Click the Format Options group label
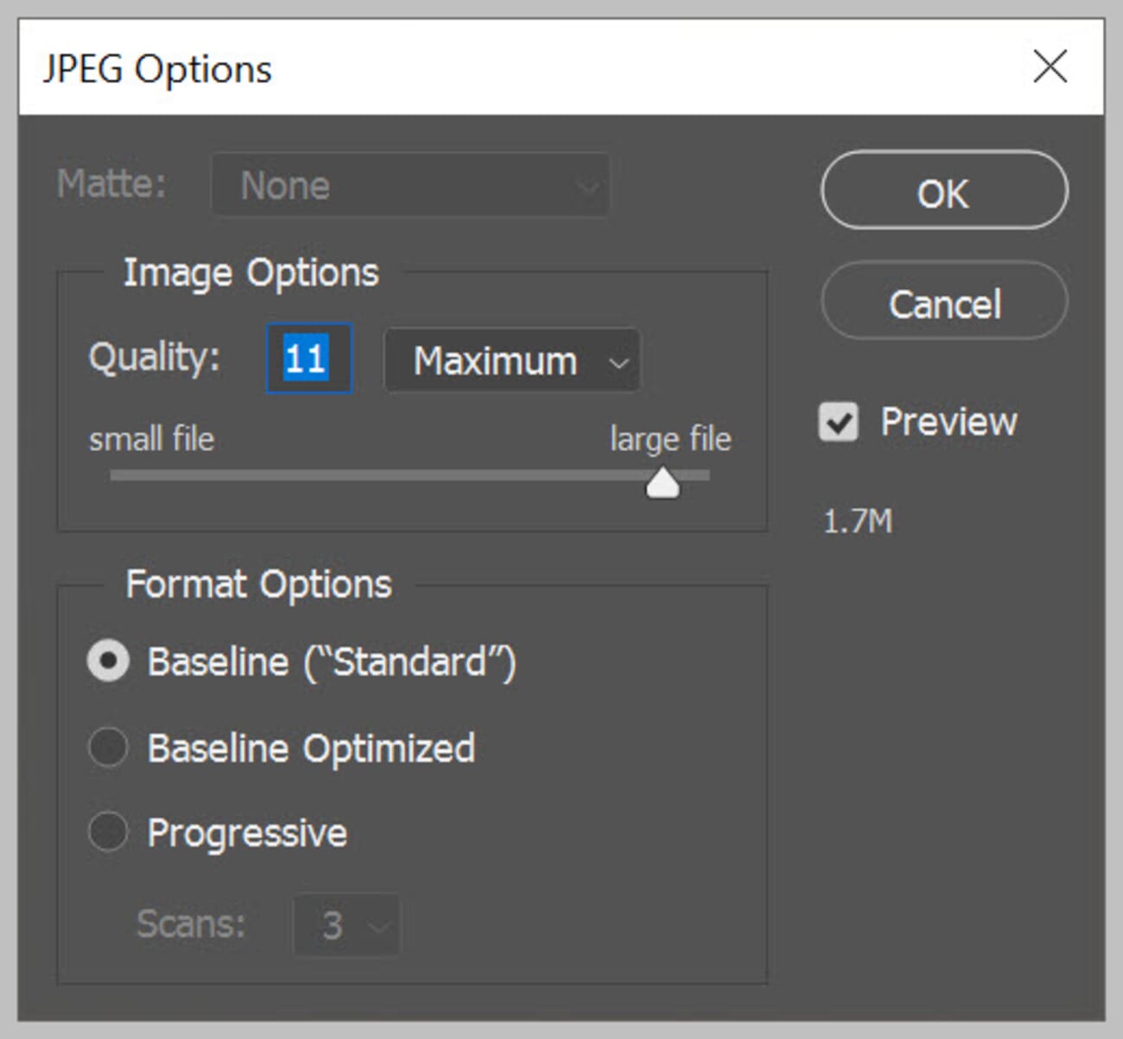This screenshot has height=1039, width=1123. 258,584
